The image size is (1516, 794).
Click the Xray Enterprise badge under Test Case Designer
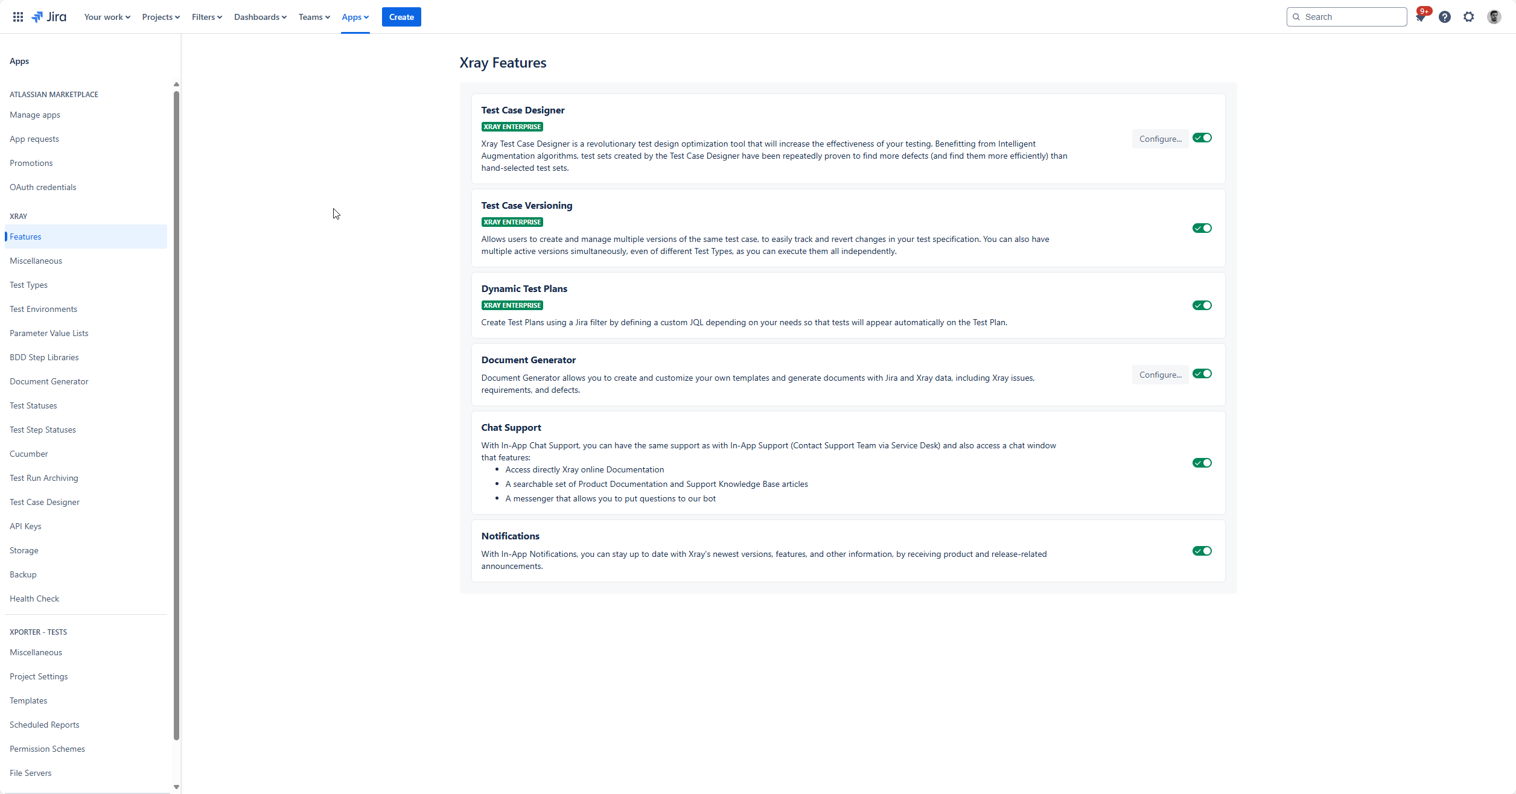click(512, 127)
